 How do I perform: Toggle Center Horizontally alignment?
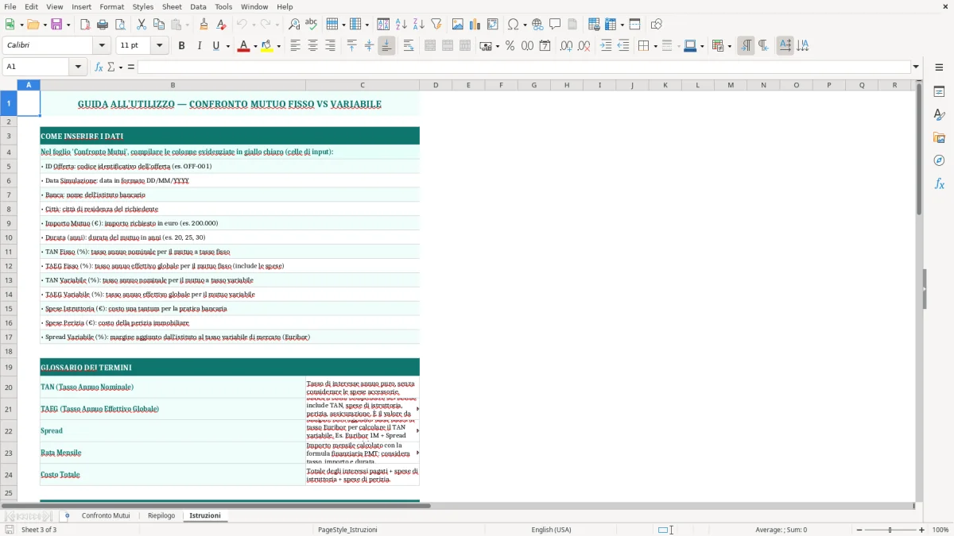pyautogui.click(x=312, y=46)
